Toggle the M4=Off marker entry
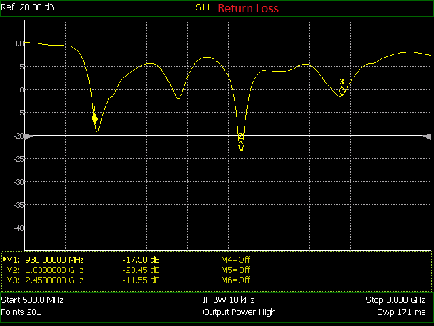 [236, 259]
